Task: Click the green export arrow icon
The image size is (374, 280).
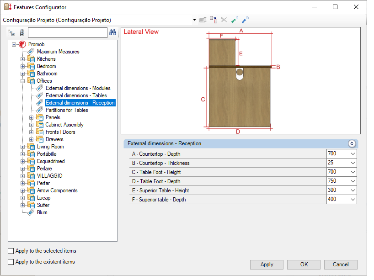Action: [235, 20]
